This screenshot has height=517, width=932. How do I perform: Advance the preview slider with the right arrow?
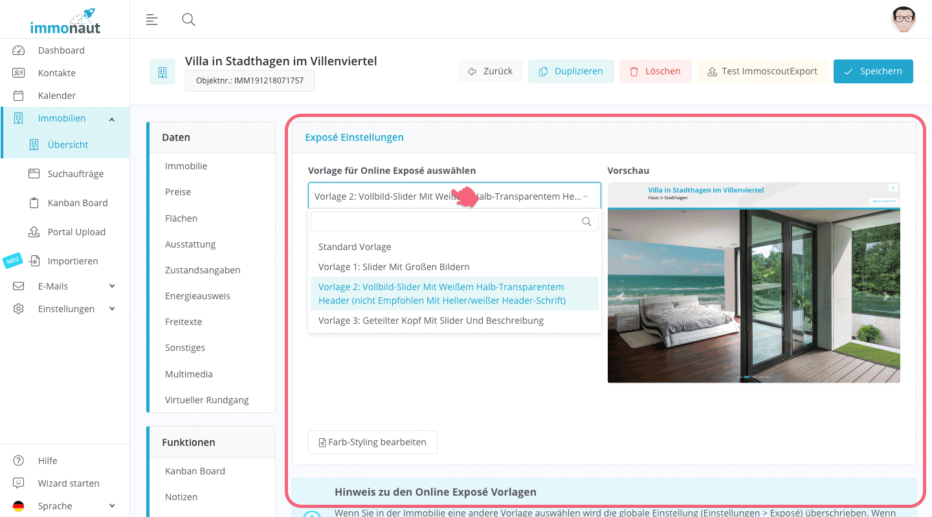(885, 297)
